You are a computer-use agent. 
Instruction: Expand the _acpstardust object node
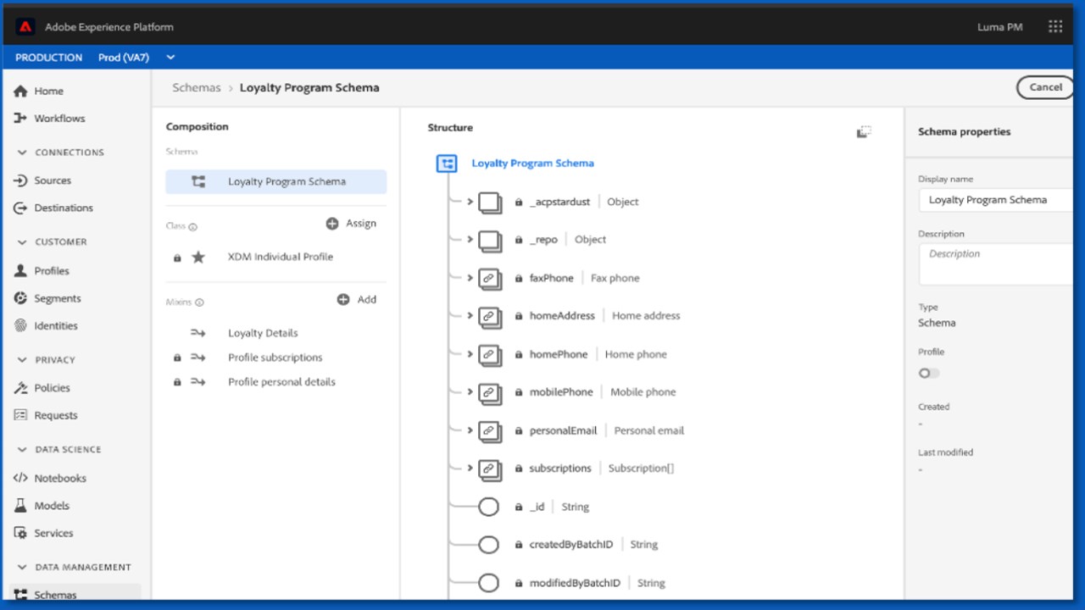[470, 202]
